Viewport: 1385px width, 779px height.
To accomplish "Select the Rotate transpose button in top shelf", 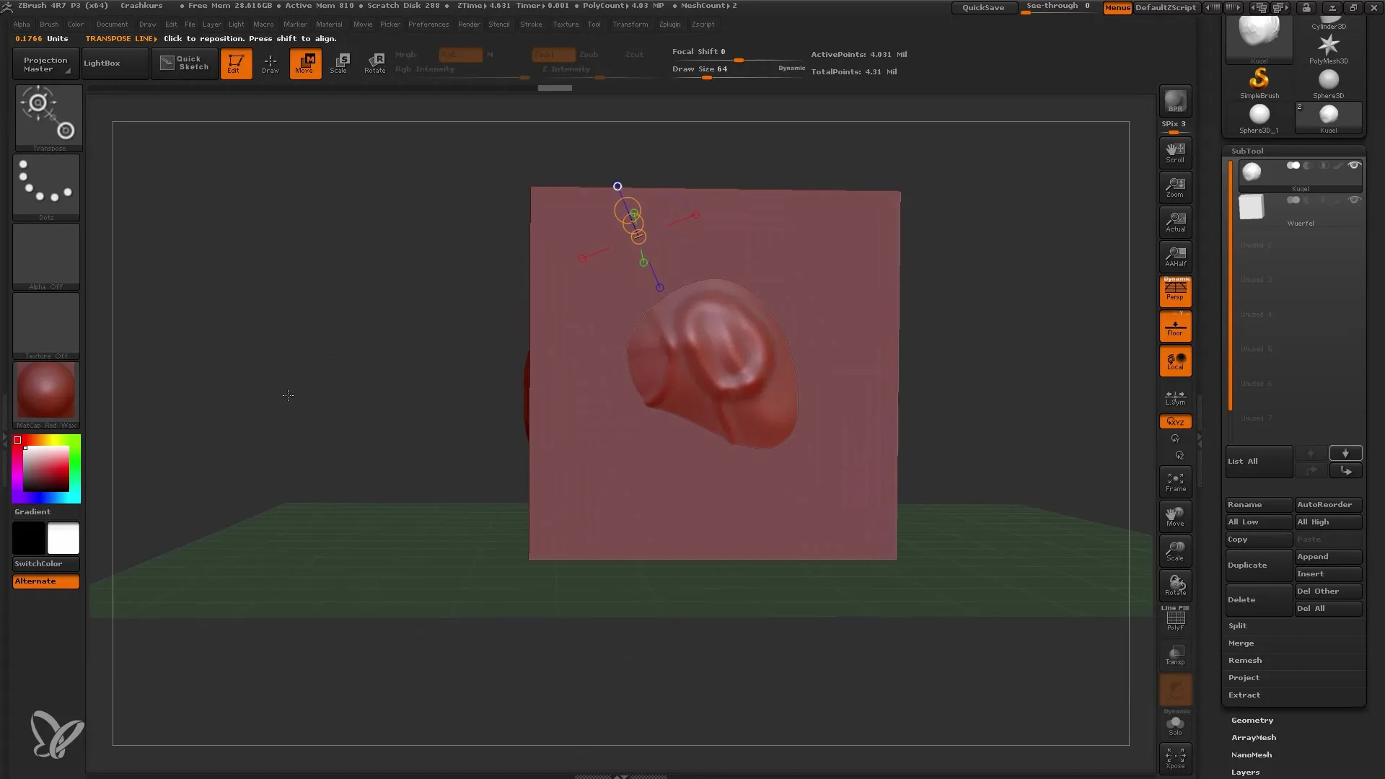I will pyautogui.click(x=375, y=63).
